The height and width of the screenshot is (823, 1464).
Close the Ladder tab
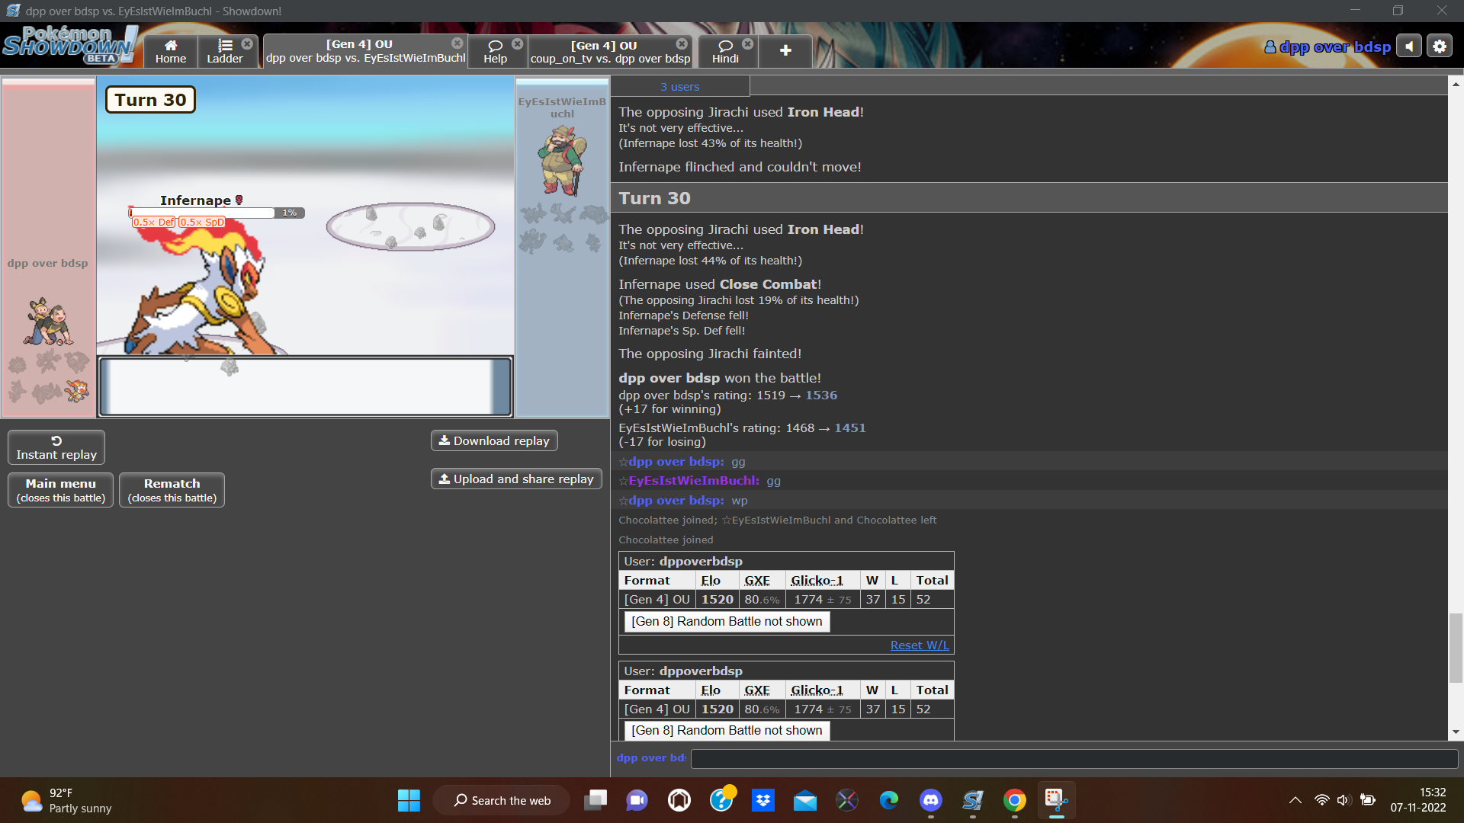click(x=247, y=44)
